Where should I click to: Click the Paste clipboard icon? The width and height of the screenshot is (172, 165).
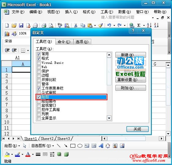point(90,25)
